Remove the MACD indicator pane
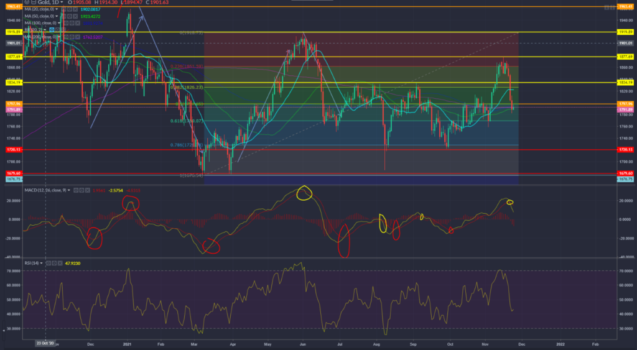The width and height of the screenshot is (637, 350). (x=87, y=190)
